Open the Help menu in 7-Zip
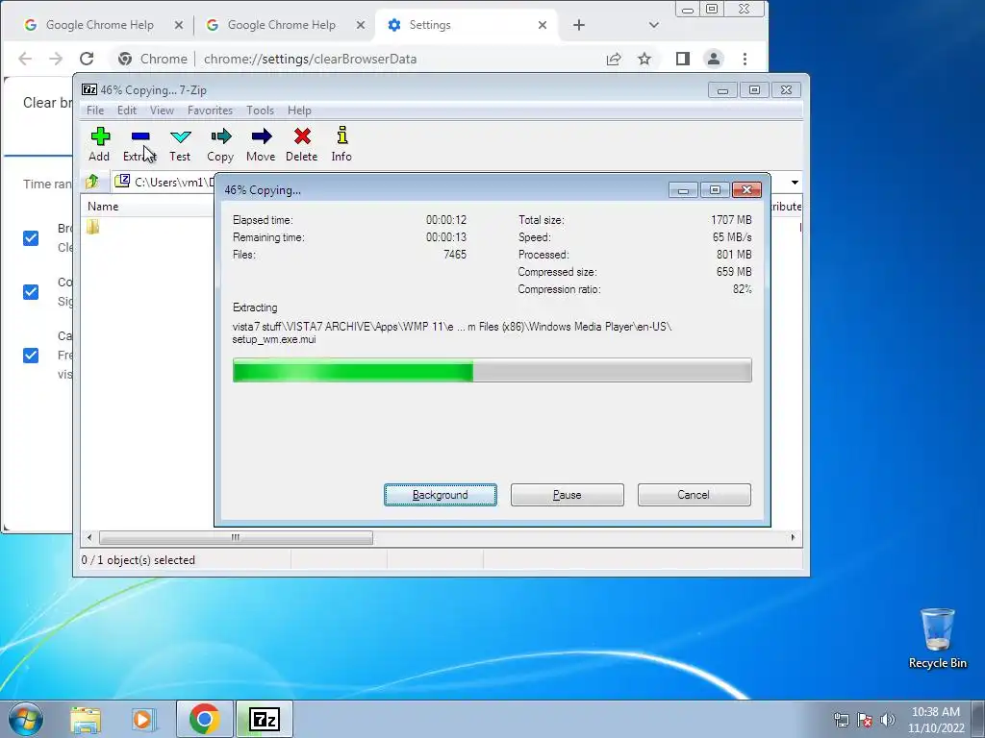The width and height of the screenshot is (985, 738). [300, 111]
